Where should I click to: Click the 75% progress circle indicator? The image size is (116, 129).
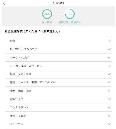(x=70, y=14)
